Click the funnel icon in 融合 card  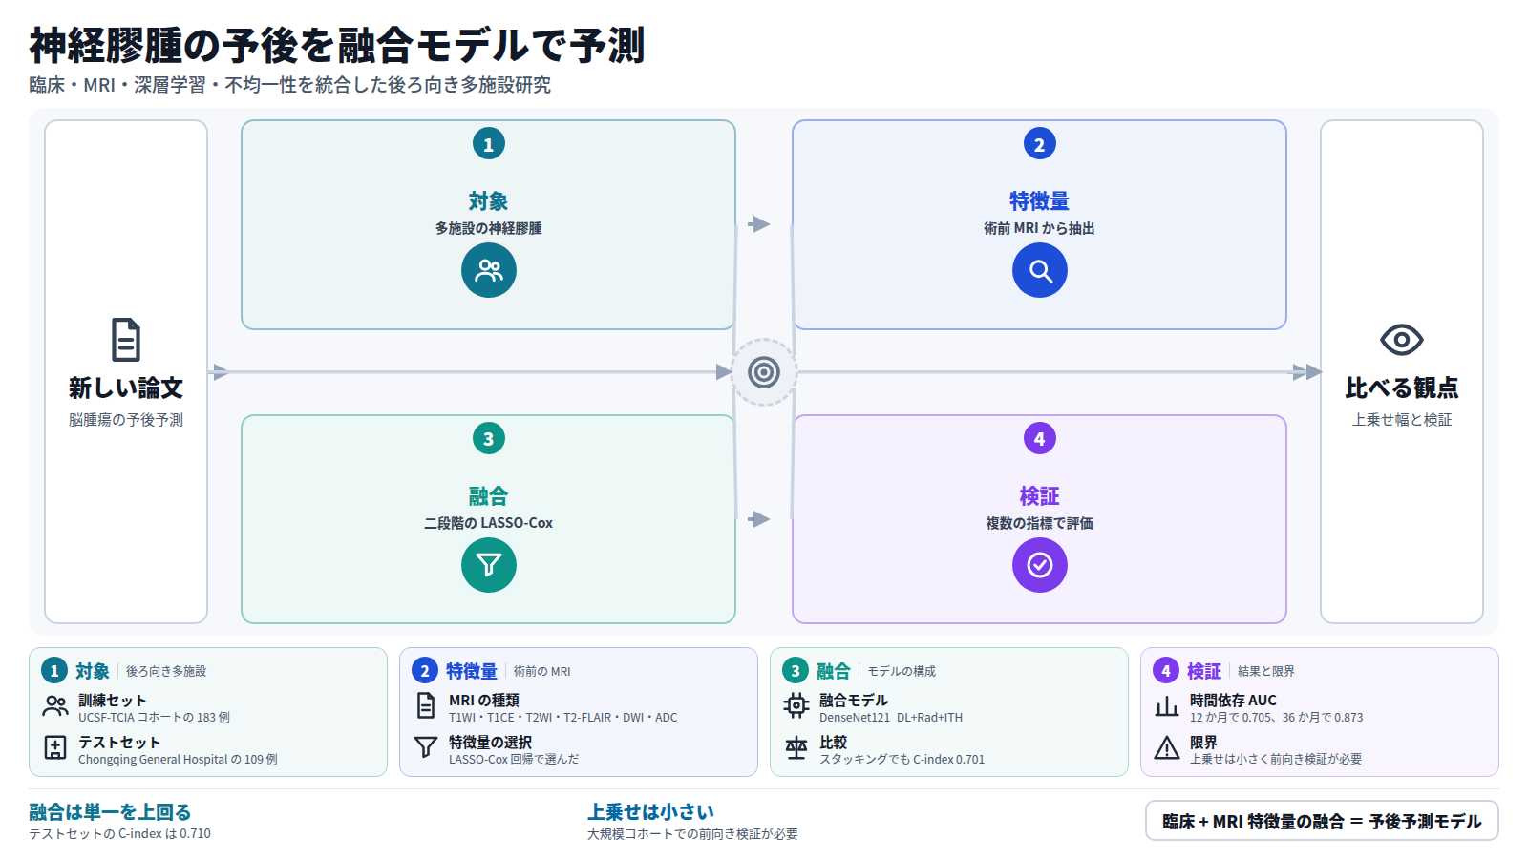(489, 565)
